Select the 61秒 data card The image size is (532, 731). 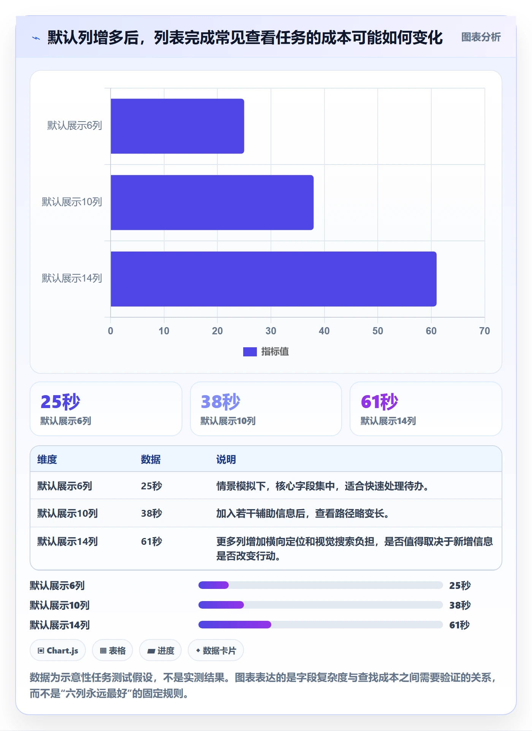tap(426, 409)
